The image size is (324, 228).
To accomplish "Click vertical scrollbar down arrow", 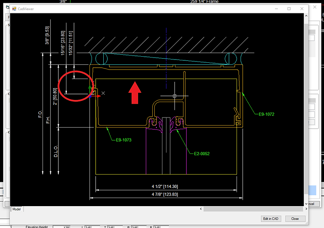I will 306,204.
